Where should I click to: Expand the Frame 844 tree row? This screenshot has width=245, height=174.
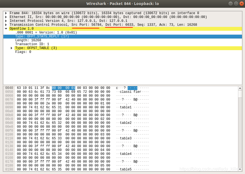tap(6, 13)
